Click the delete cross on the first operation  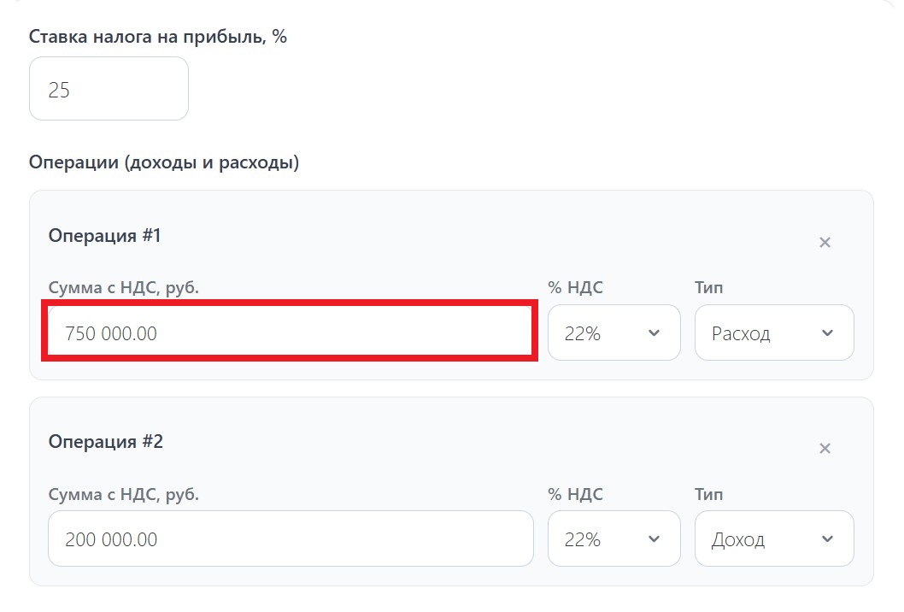click(824, 242)
